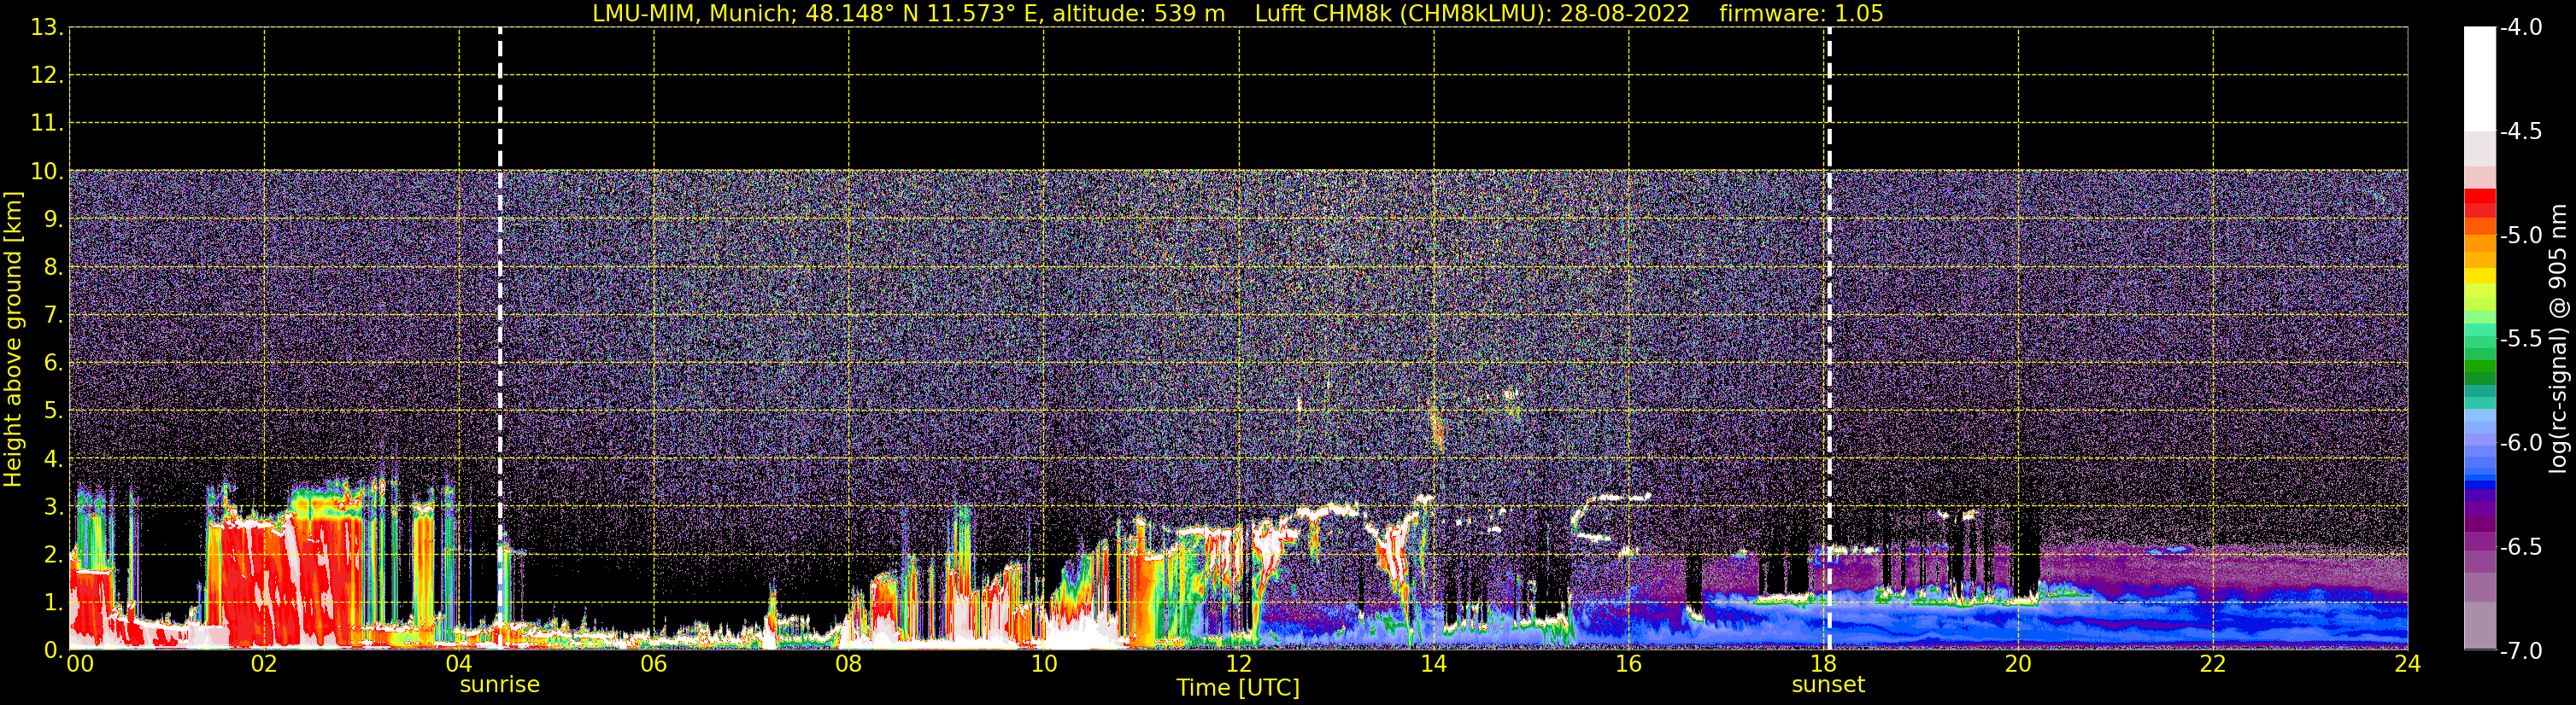Viewport: 2576px width, 705px height.
Task: Click the 'Height above ground [km]' axis label
Action: pos(13,340)
